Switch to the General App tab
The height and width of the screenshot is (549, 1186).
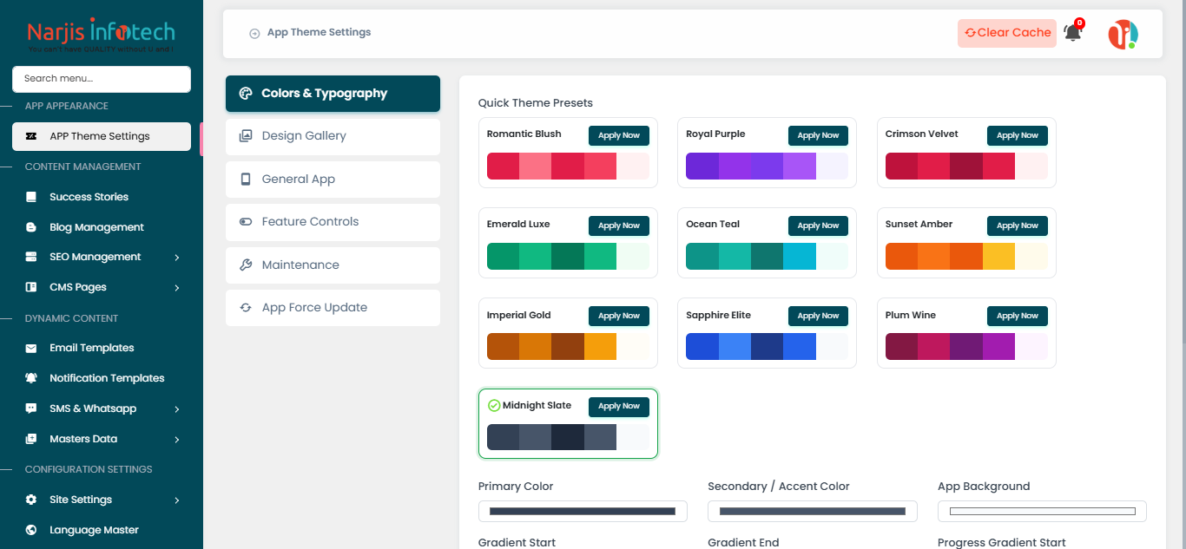click(333, 180)
